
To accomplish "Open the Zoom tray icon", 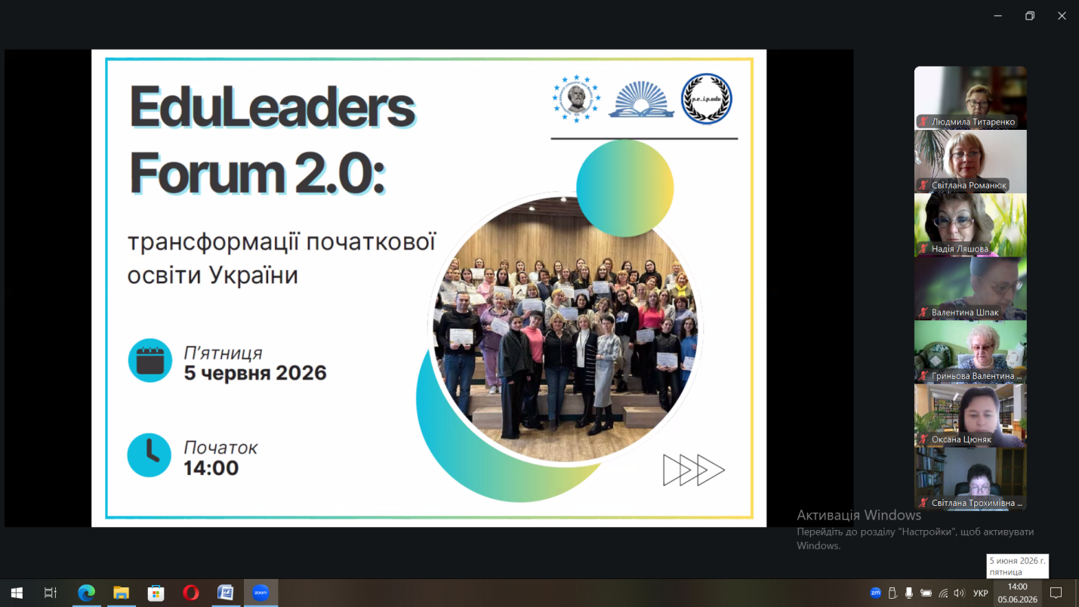I will click(875, 593).
